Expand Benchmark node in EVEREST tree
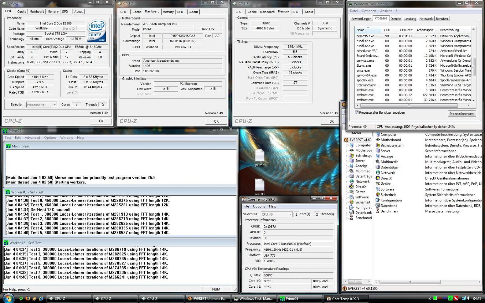Screen dimensions: 485x303 click(x=347, y=218)
